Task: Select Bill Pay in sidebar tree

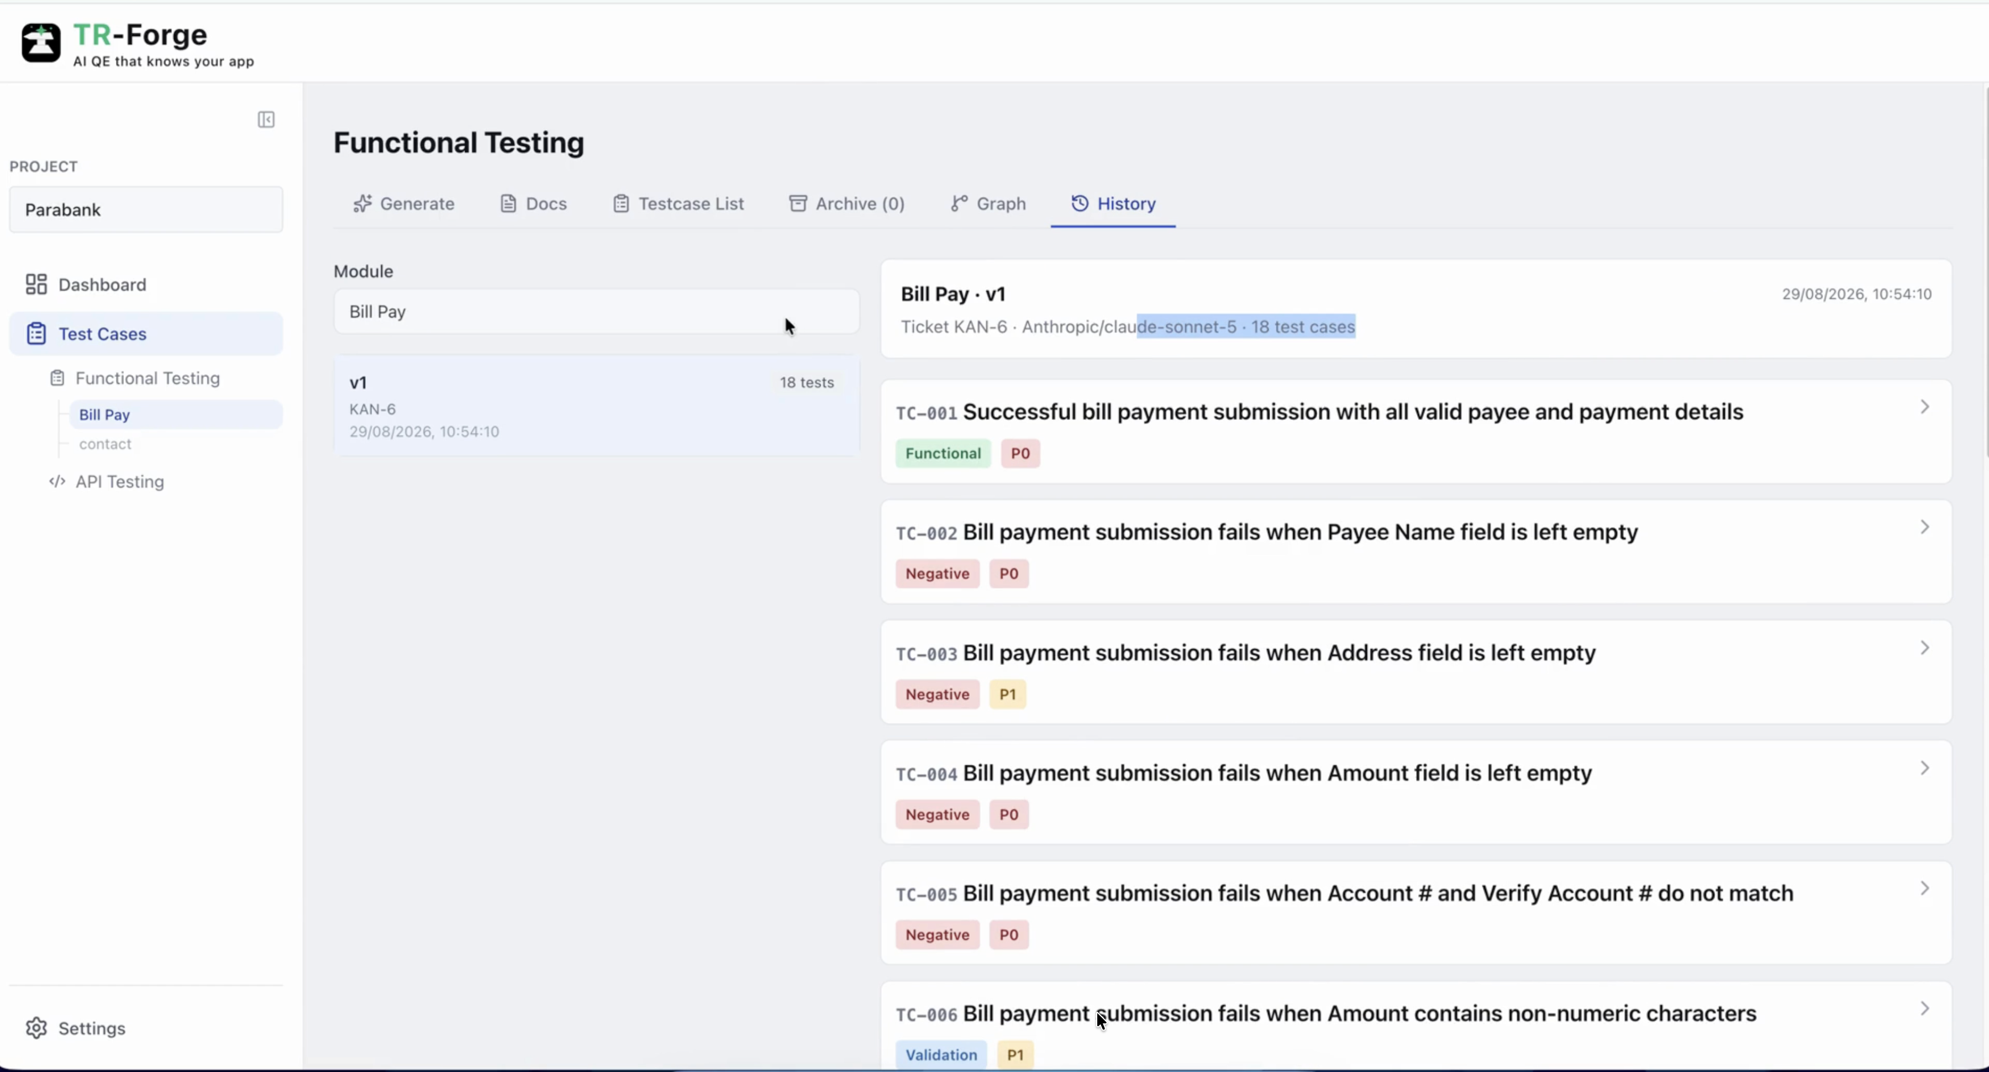Action: [x=176, y=415]
